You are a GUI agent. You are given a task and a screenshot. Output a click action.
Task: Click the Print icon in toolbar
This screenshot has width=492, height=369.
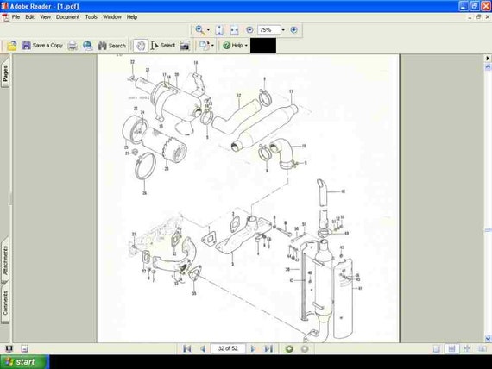tap(73, 46)
